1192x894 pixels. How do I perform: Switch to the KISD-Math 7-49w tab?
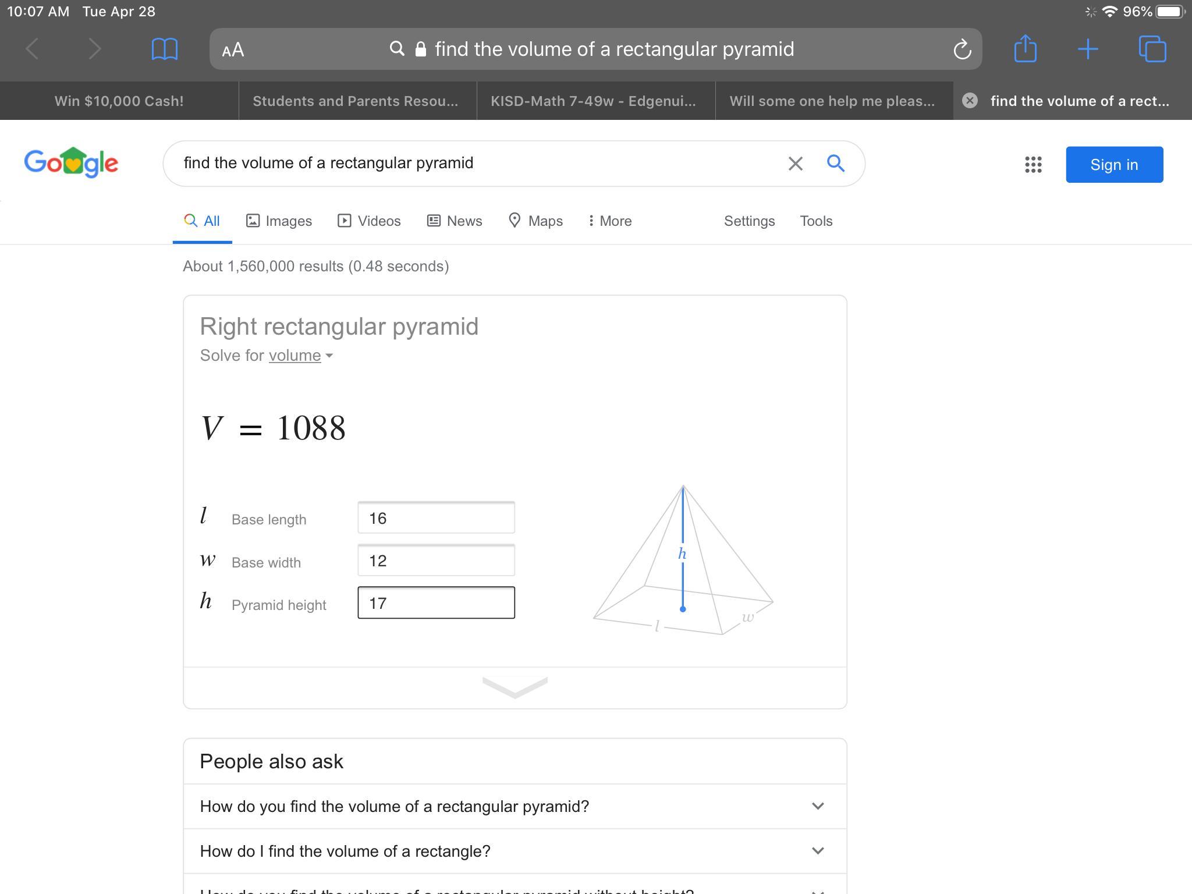coord(594,101)
